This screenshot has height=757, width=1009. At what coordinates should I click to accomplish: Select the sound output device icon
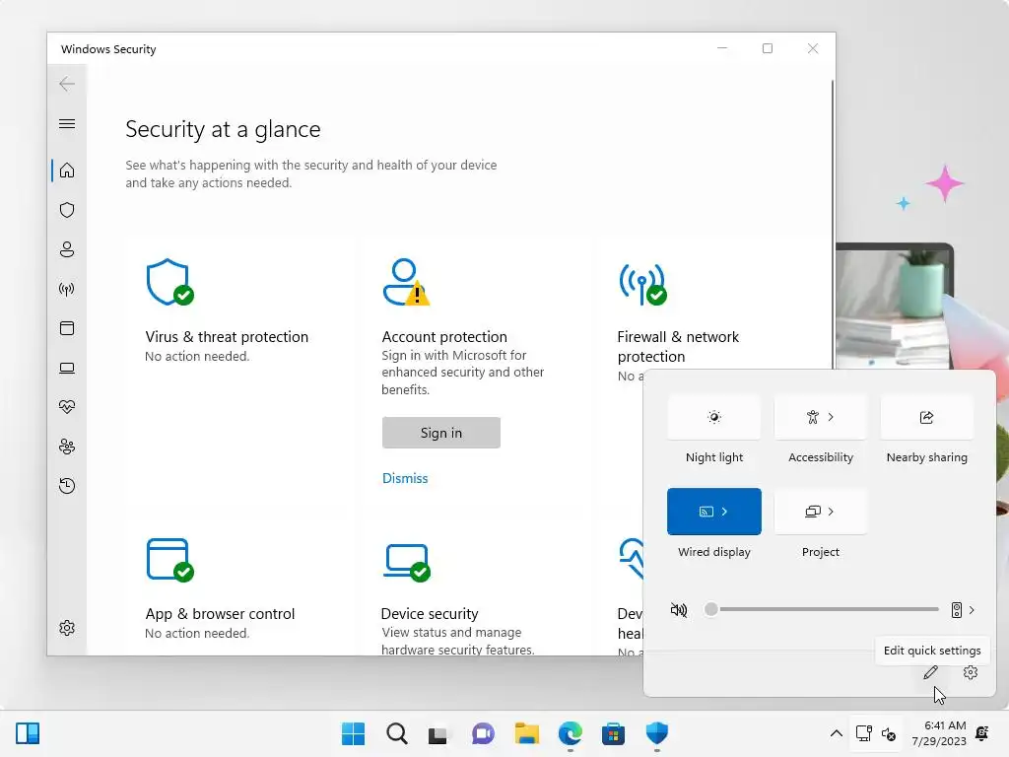pos(956,609)
